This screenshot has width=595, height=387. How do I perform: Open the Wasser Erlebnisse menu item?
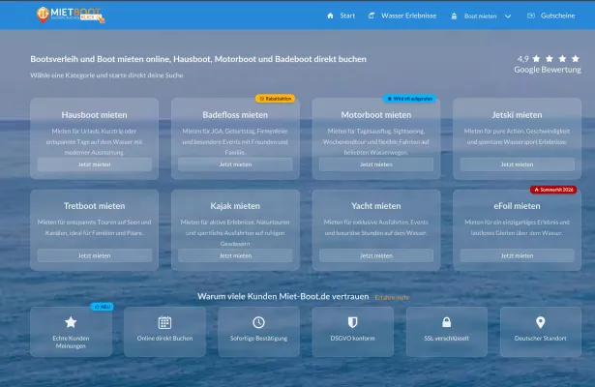coord(402,15)
